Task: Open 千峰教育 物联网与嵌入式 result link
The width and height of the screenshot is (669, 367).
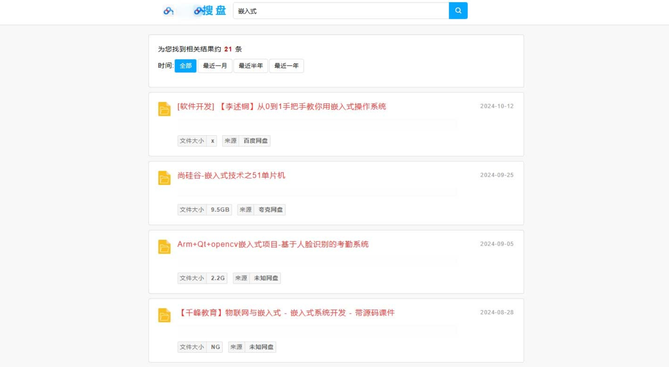Action: (x=286, y=313)
